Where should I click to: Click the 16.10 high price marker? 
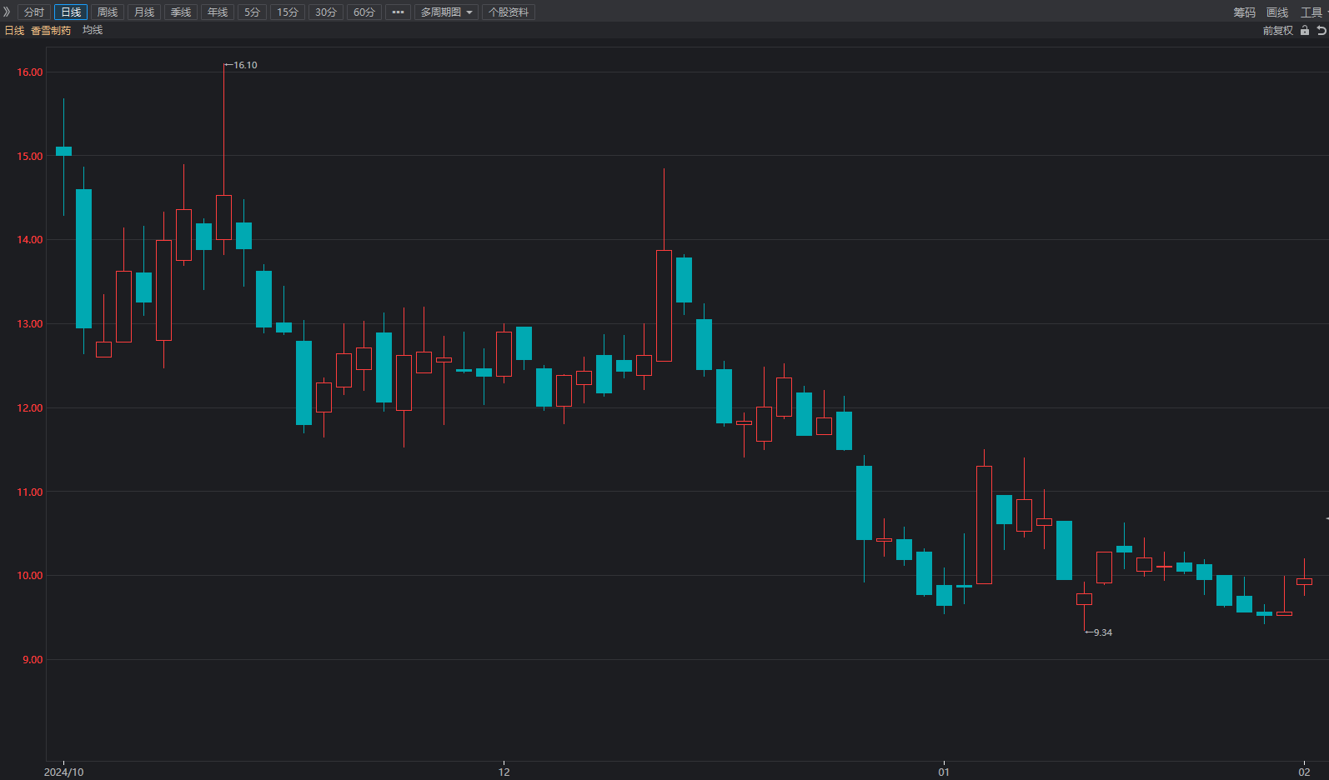pyautogui.click(x=245, y=65)
